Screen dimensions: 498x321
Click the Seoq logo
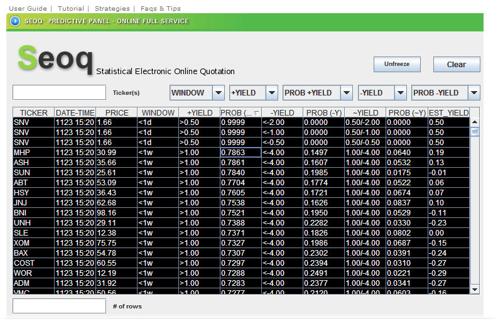(55, 59)
